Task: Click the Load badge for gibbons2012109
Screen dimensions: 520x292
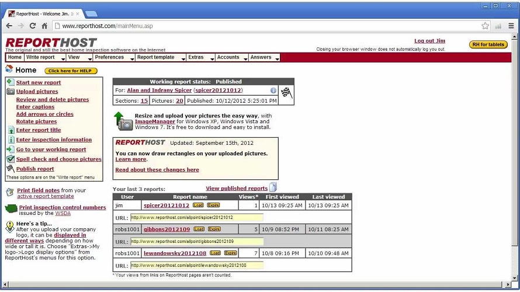Action: [x=199, y=229]
